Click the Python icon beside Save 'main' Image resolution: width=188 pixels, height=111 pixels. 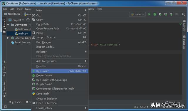[x=34, y=93]
